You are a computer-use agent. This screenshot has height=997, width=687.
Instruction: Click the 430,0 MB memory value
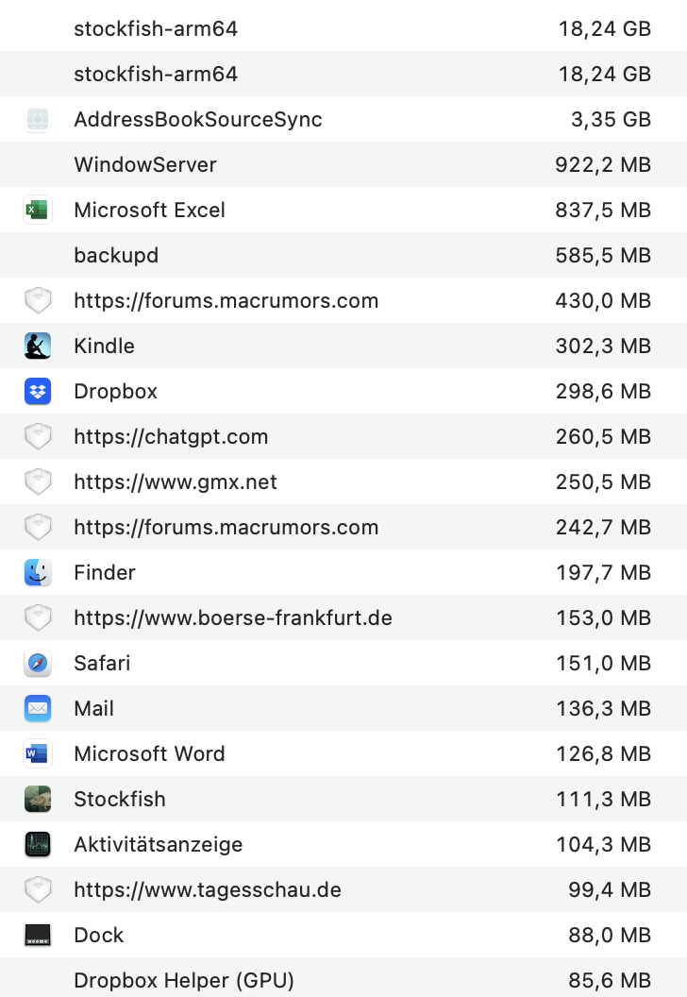pos(603,300)
